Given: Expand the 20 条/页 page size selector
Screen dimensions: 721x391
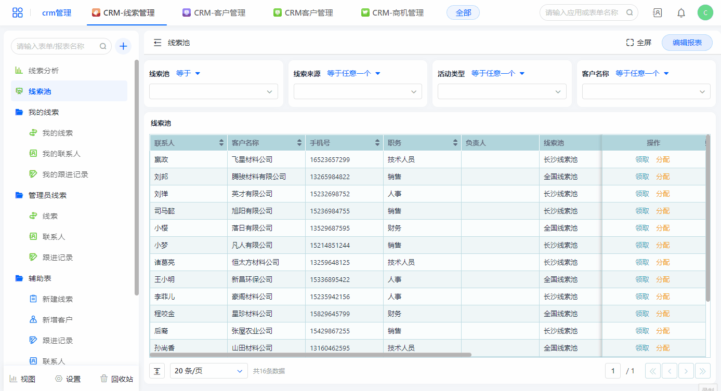Looking at the screenshot, I should click(208, 371).
